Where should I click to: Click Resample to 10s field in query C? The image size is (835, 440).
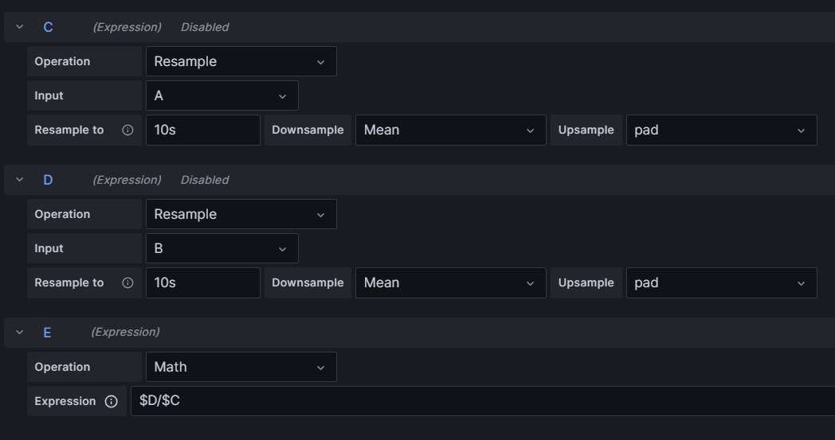(x=203, y=130)
